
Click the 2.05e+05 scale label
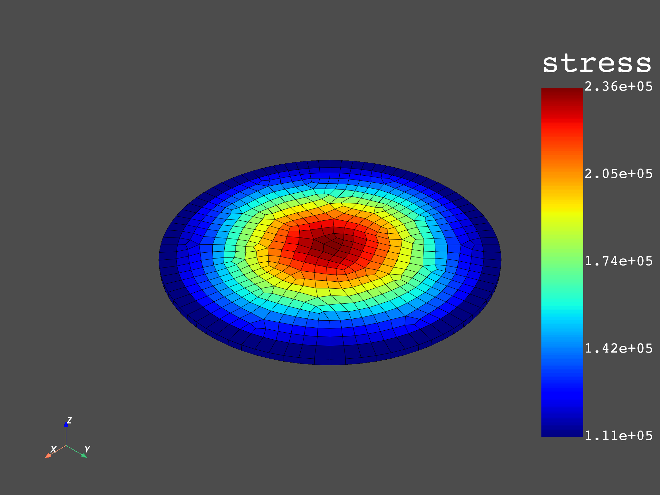(618, 174)
